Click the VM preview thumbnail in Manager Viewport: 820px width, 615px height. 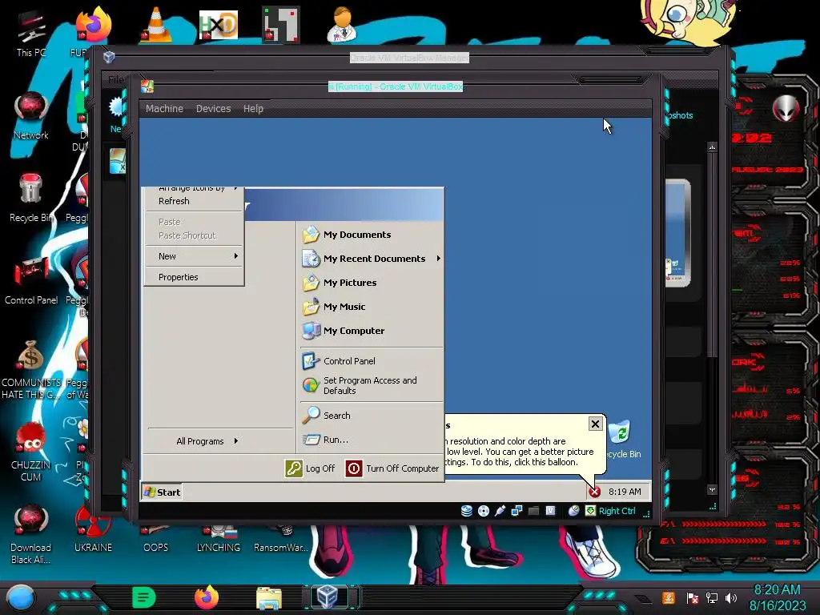click(677, 233)
